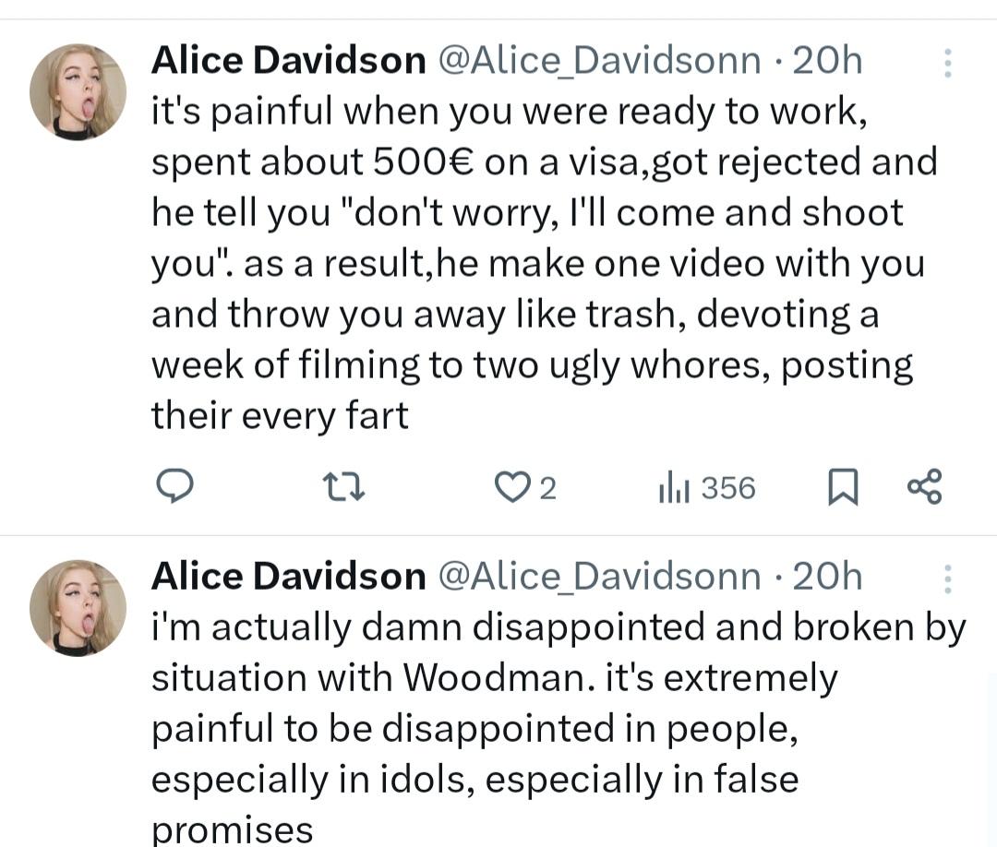Image resolution: width=997 pixels, height=847 pixels.
Task: Click the bar-chart views icon
Action: tap(675, 488)
